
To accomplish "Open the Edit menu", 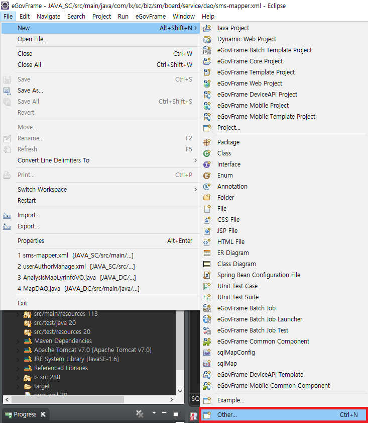I will 25,17.
